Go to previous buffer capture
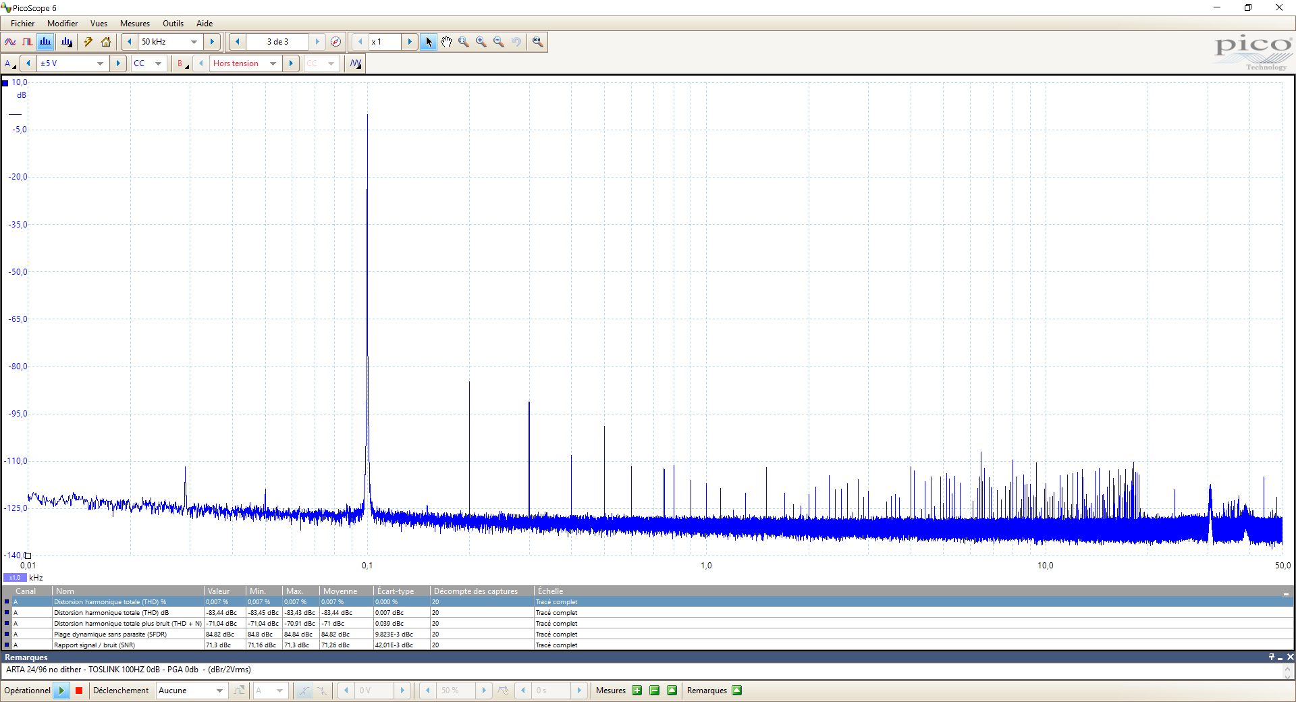 click(x=237, y=42)
